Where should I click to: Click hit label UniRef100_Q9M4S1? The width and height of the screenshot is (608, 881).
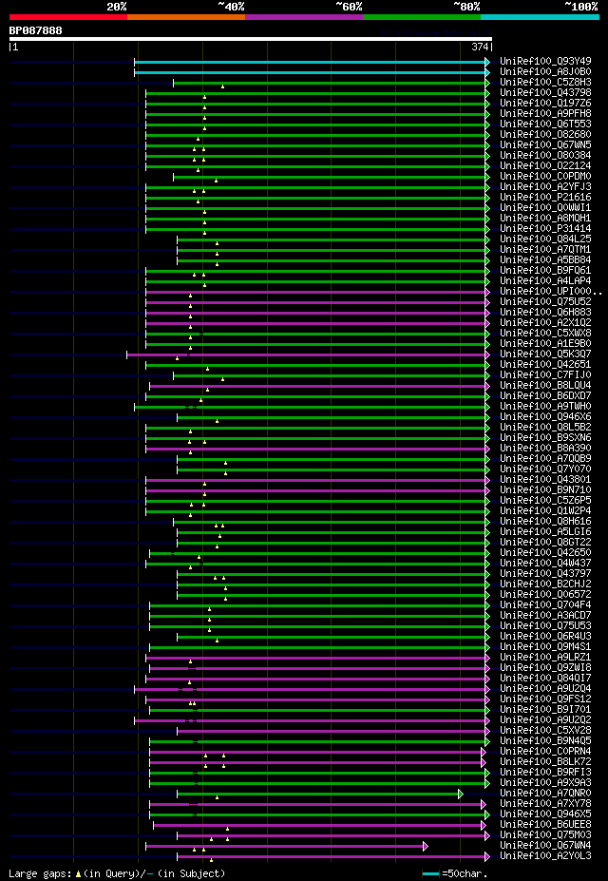545,646
